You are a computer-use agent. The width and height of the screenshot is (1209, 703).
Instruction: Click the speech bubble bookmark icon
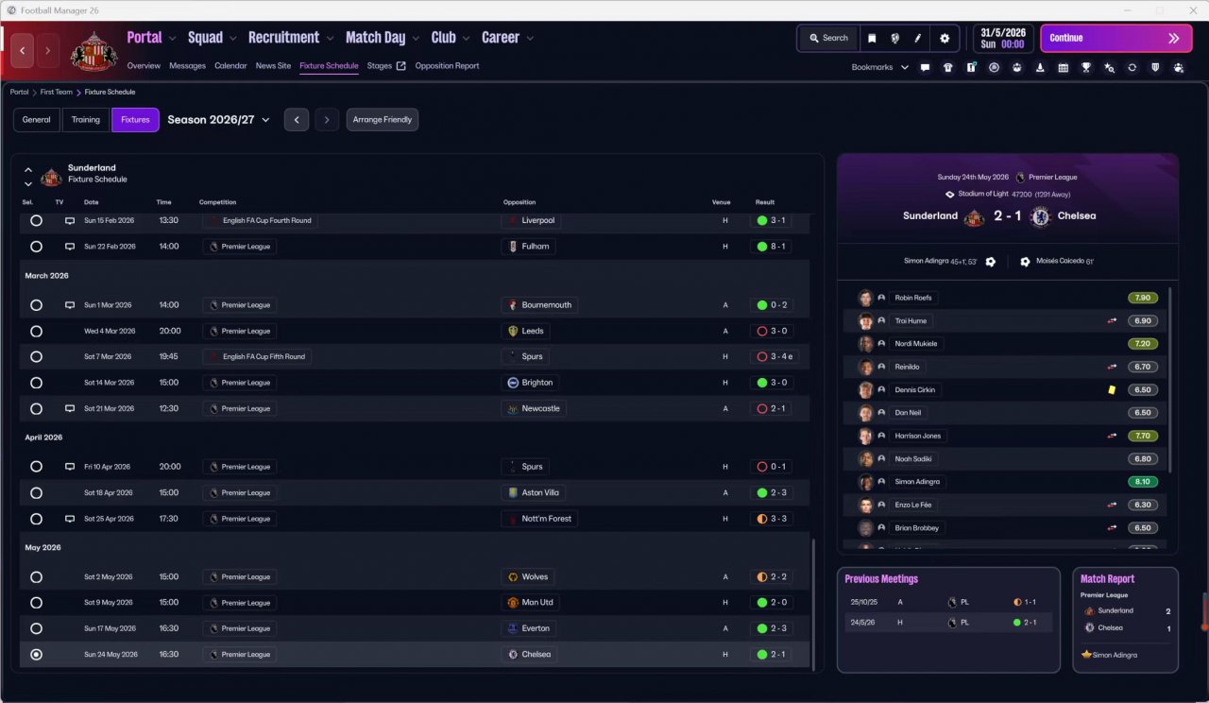click(x=925, y=67)
